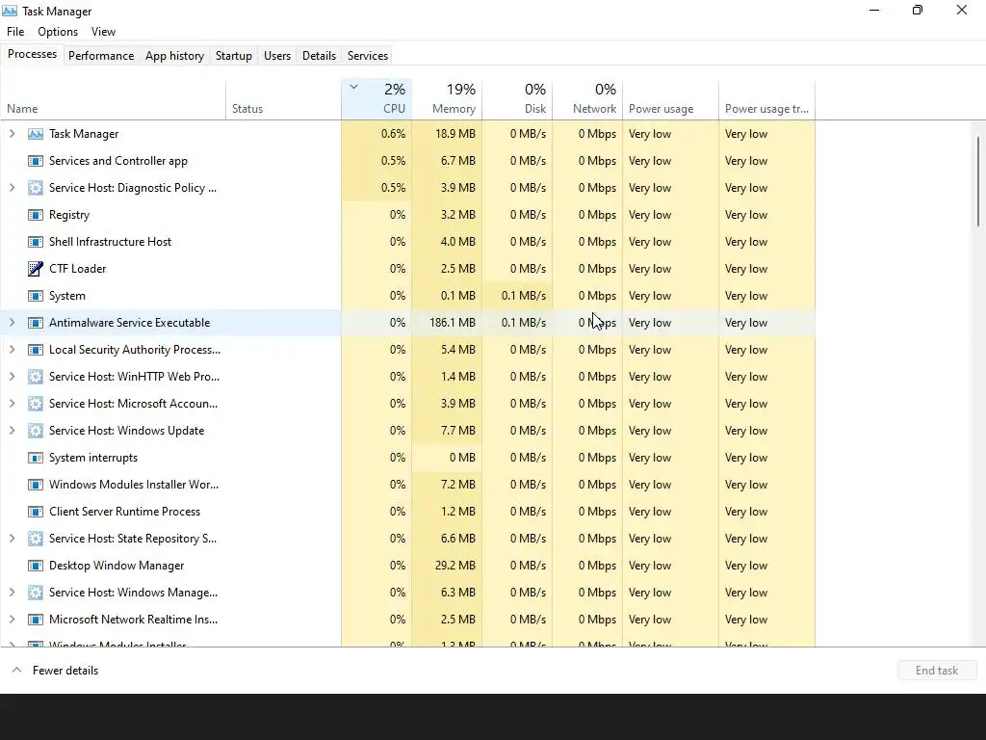Click the Windows Management service gear icon

click(36, 593)
